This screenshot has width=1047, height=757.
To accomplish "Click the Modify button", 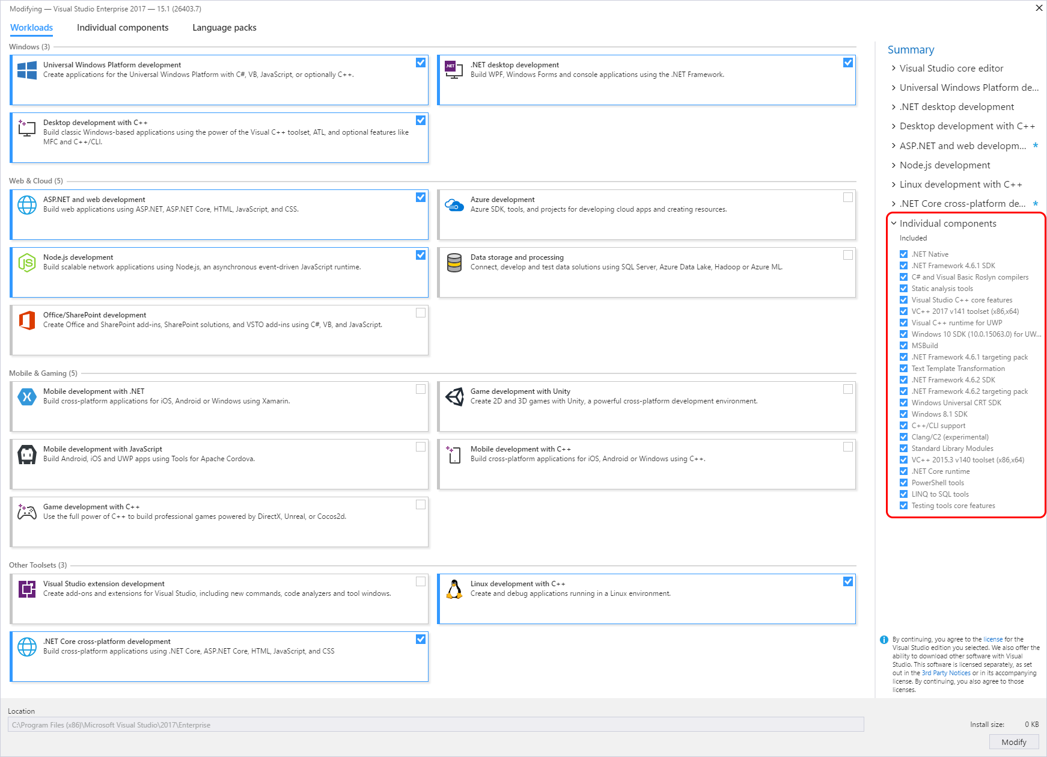I will 1014,742.
